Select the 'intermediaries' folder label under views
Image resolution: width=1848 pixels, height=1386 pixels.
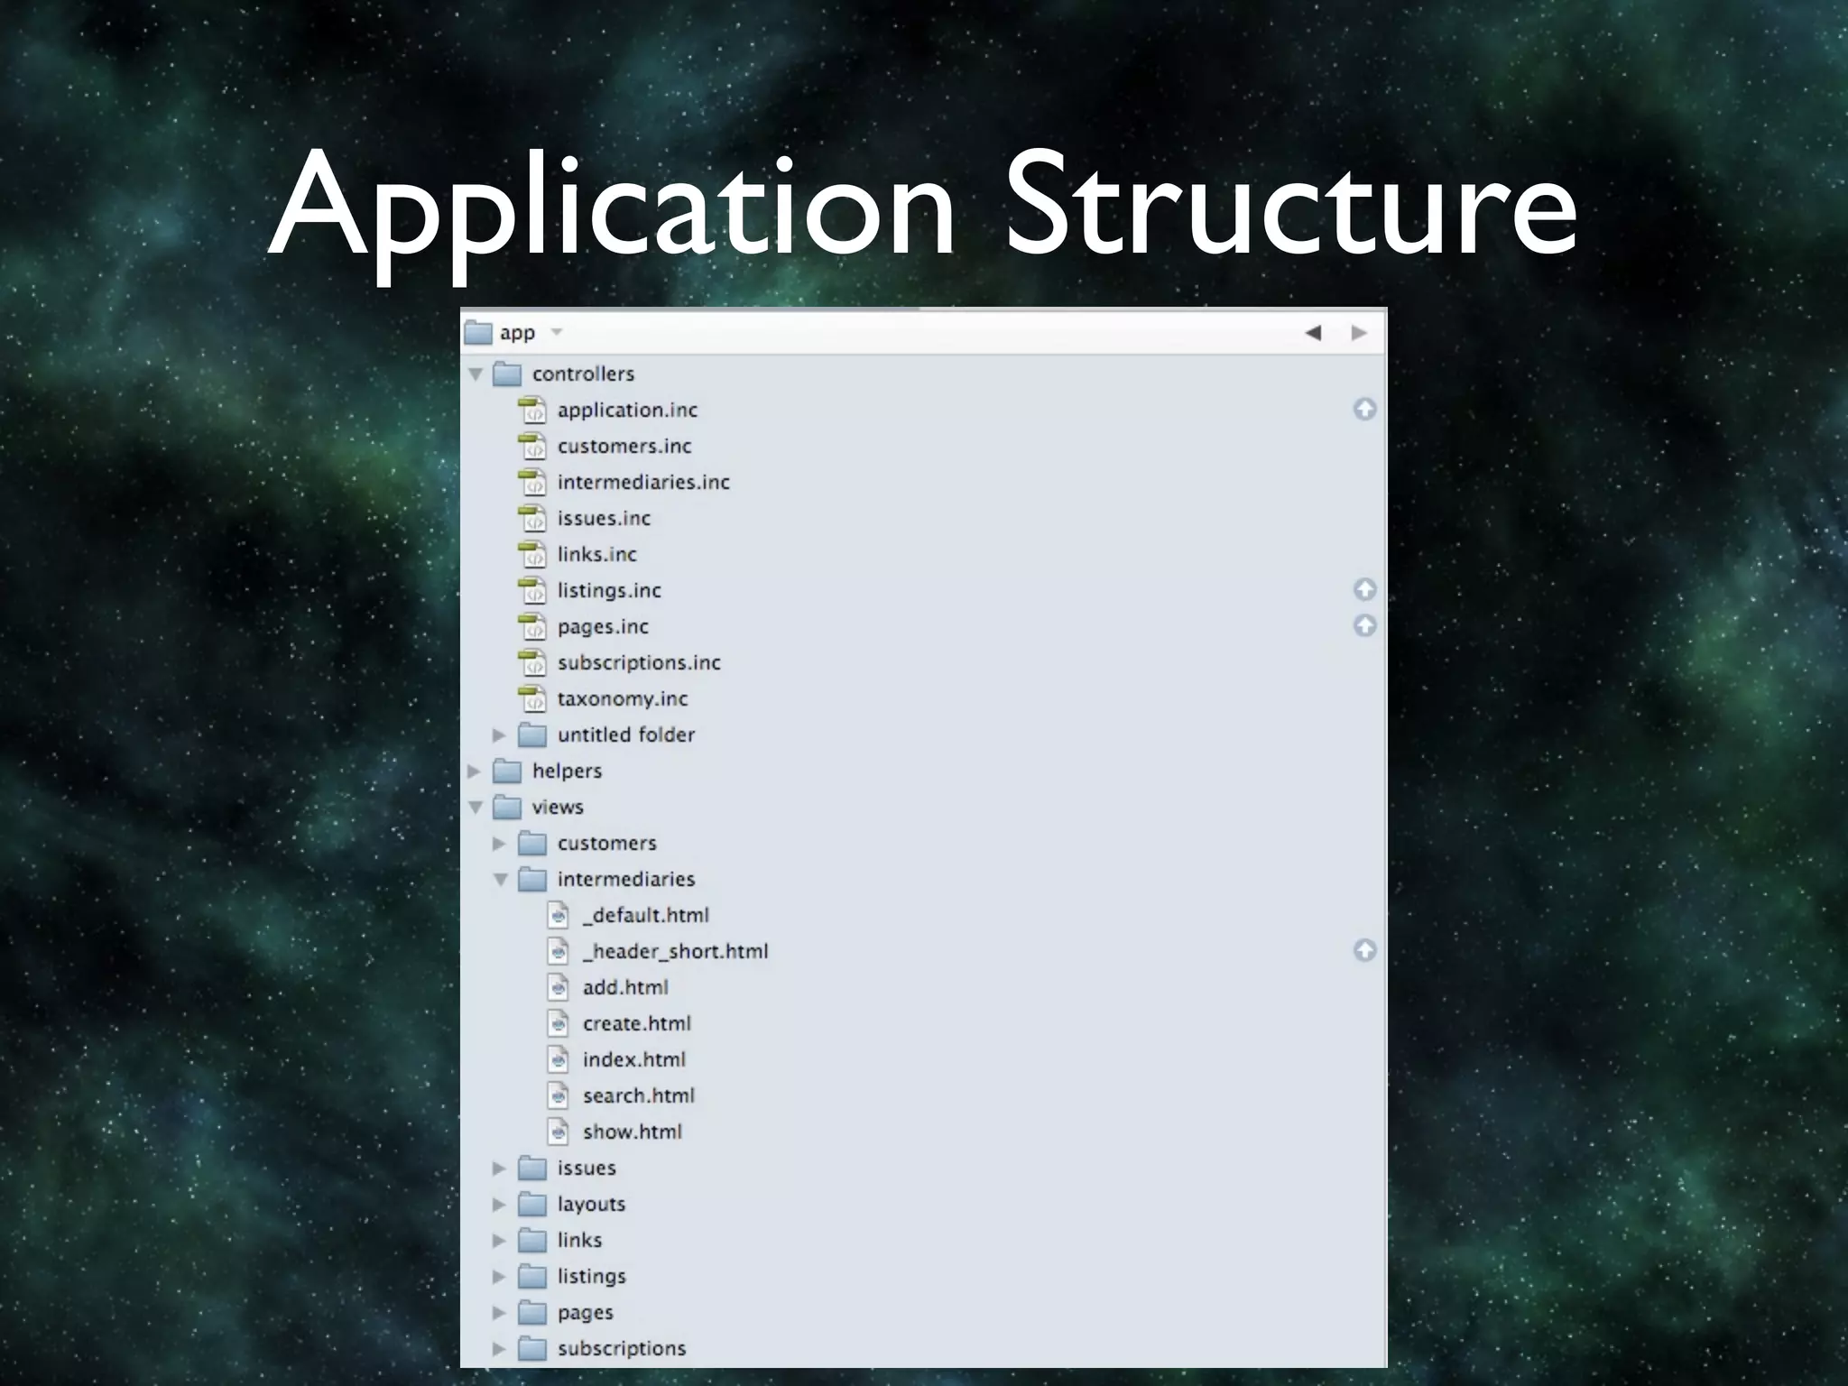click(x=626, y=879)
